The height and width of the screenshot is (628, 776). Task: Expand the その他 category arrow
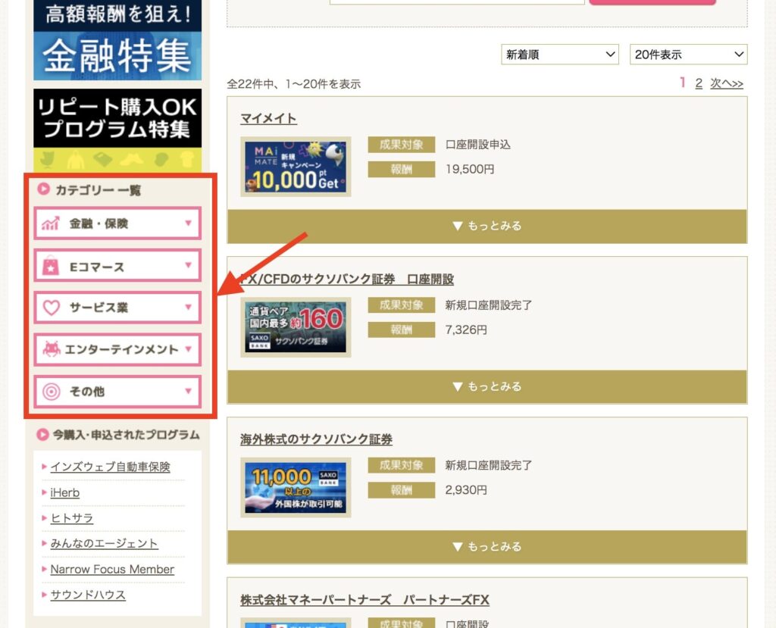tap(189, 391)
